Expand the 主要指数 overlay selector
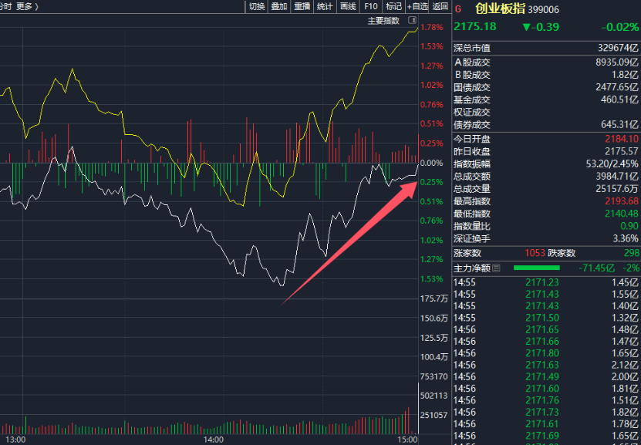The width and height of the screenshot is (641, 445). pyautogui.click(x=383, y=20)
